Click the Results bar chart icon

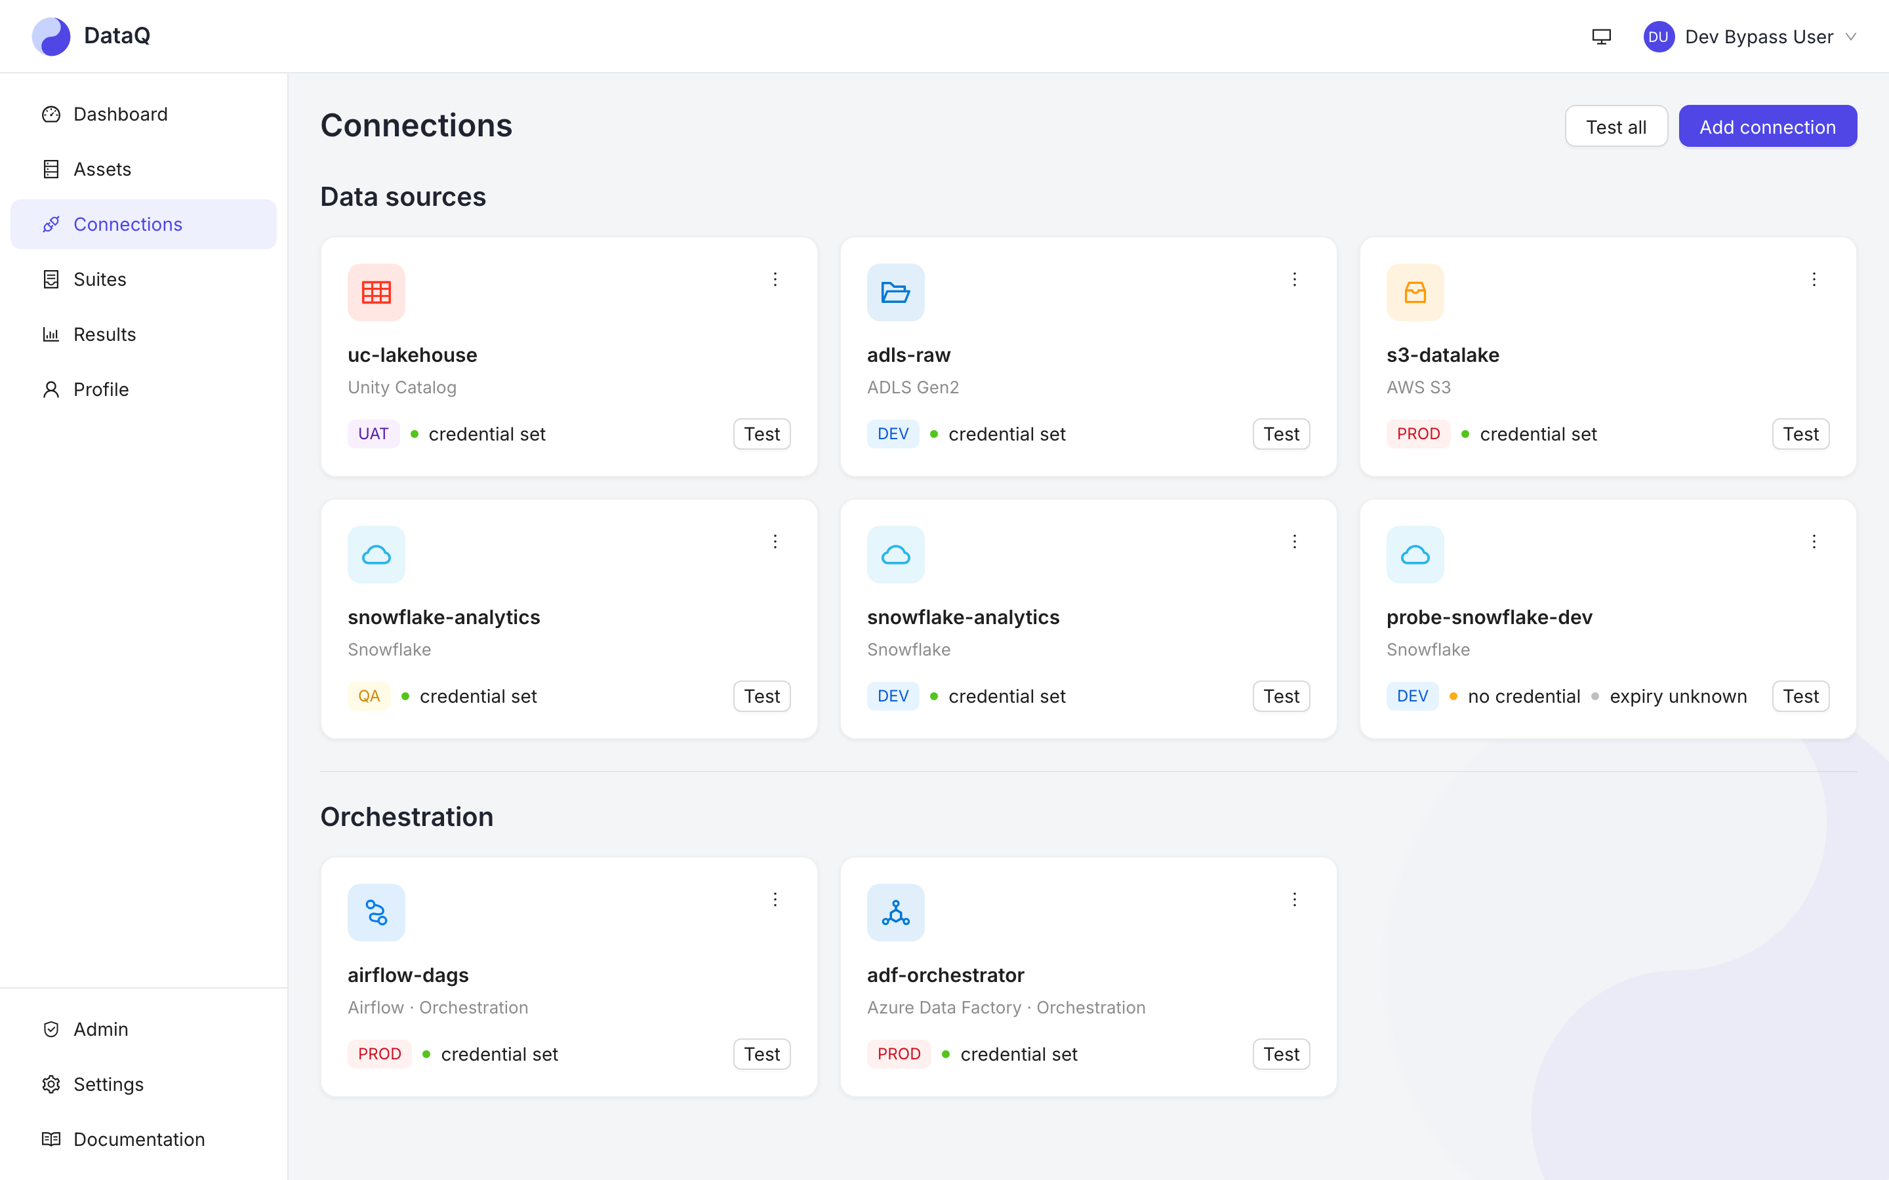coord(52,335)
